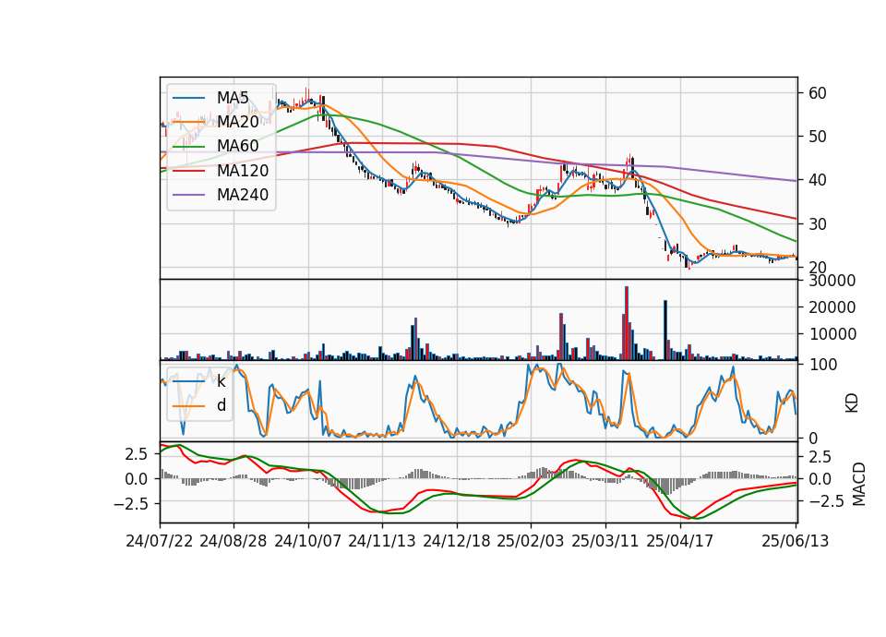Click the left MACD 0.0 tick label
The width and height of the screenshot is (886, 637).
137,479
